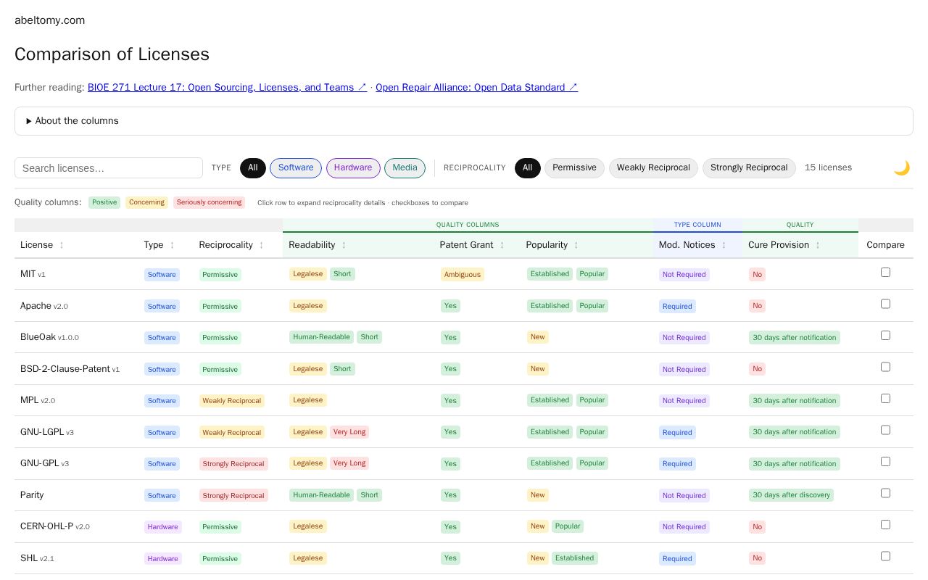
Task: Filter type by Hardware
Action: [353, 168]
